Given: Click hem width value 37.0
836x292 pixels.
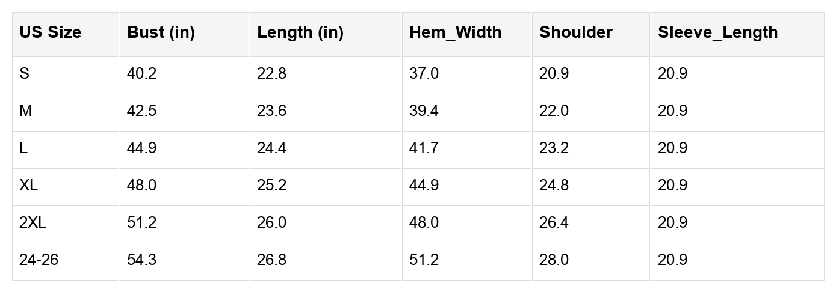Looking at the screenshot, I should click(x=424, y=74).
